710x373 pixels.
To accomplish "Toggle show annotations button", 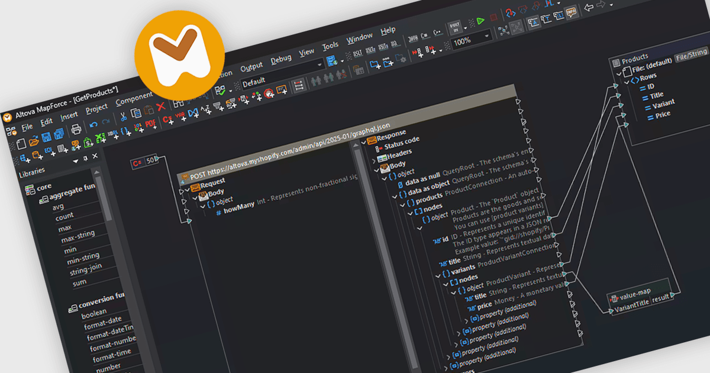I will 533,21.
